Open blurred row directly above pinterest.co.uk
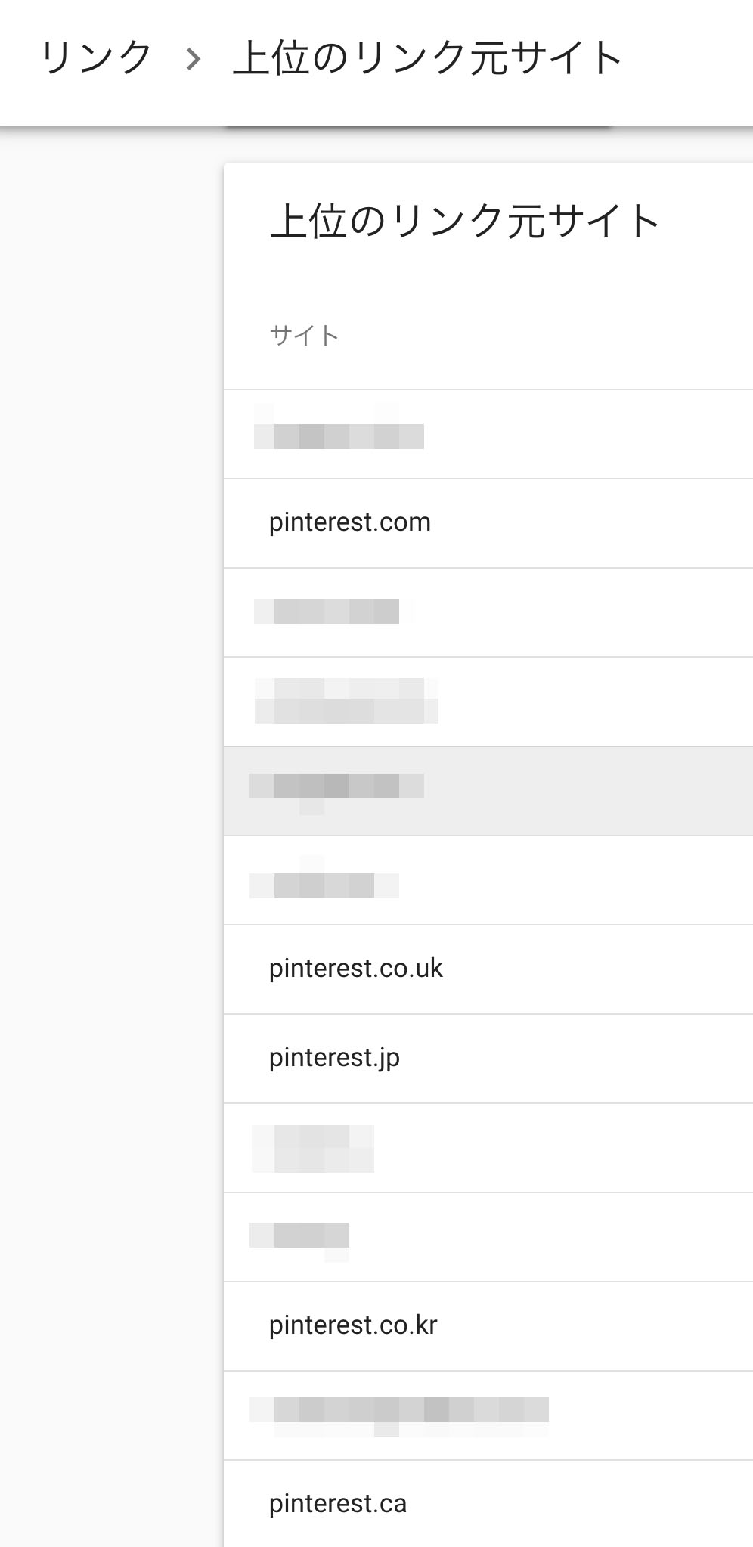 [x=324, y=881]
